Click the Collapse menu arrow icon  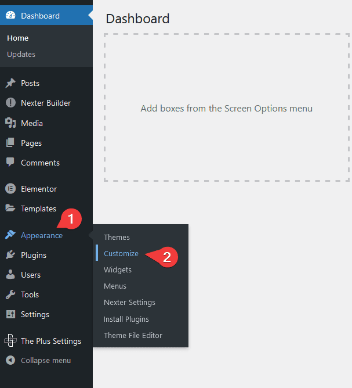click(x=10, y=360)
